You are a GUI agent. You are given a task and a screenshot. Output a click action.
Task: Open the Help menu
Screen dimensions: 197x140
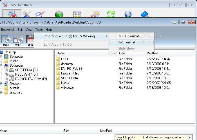click(49, 30)
